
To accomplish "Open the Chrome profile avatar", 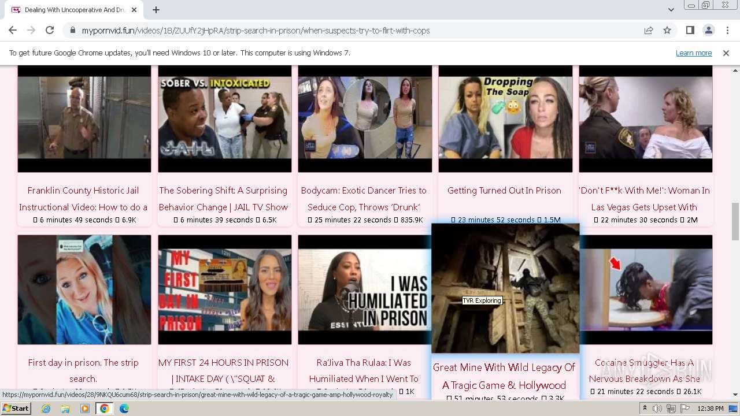I will tap(708, 31).
